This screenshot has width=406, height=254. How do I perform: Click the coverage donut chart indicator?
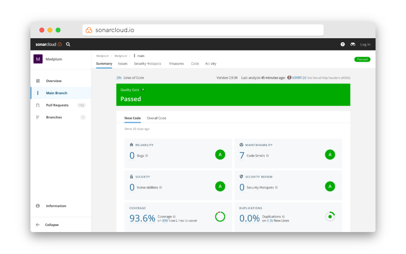coord(220,217)
